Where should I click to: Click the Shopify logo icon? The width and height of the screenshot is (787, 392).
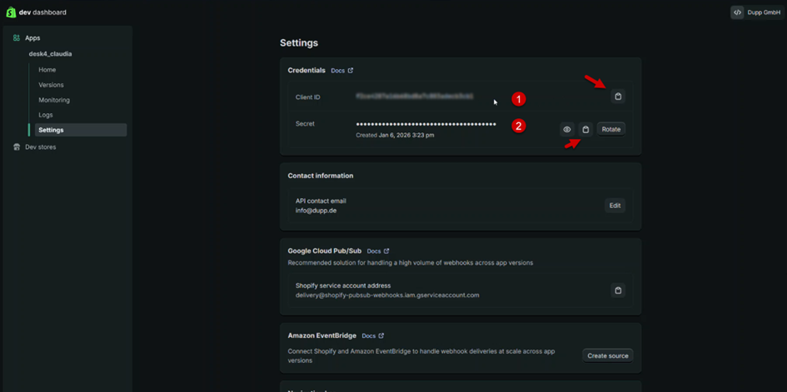11,12
